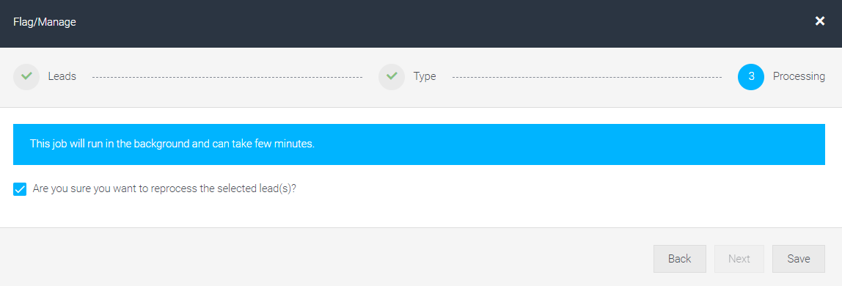Image resolution: width=842 pixels, height=286 pixels.
Task: Click the dashed line between Leads and Type
Action: click(227, 77)
